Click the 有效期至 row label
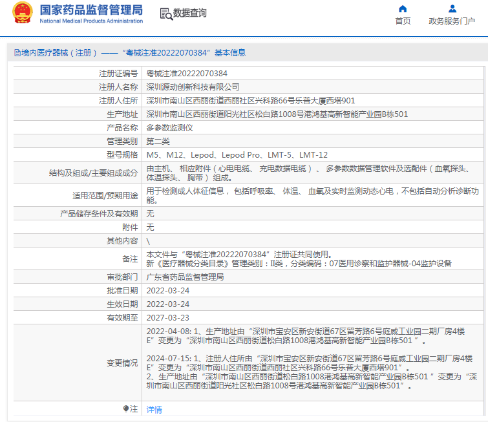Image resolution: width=488 pixels, height=422 pixels. coord(122,318)
